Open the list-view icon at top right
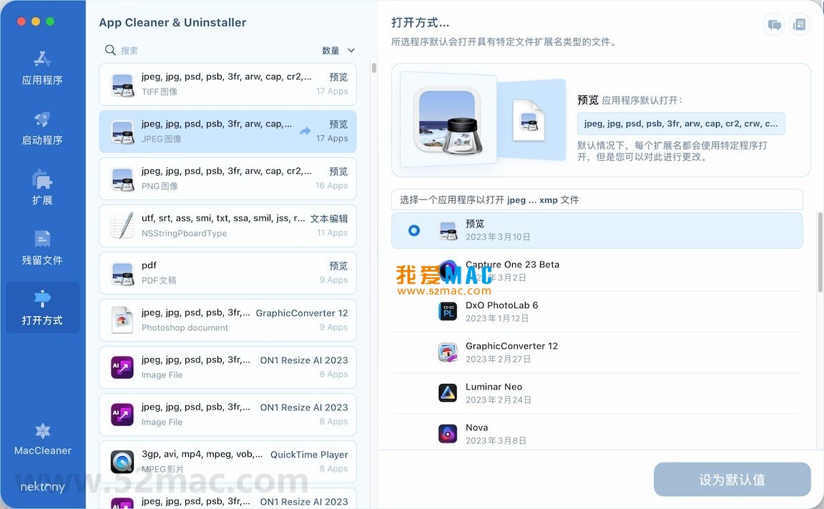Image resolution: width=824 pixels, height=509 pixels. 799,25
